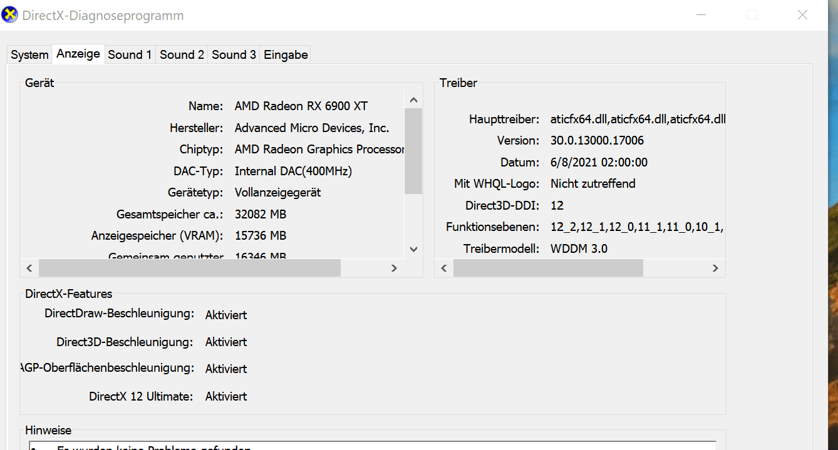Open the Sound 3 tab
838x450 pixels.
(234, 54)
